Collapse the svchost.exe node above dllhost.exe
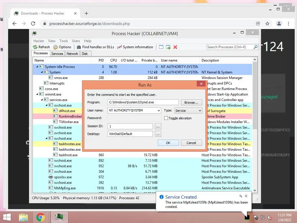This screenshot has height=223, width=297. [x=46, y=105]
